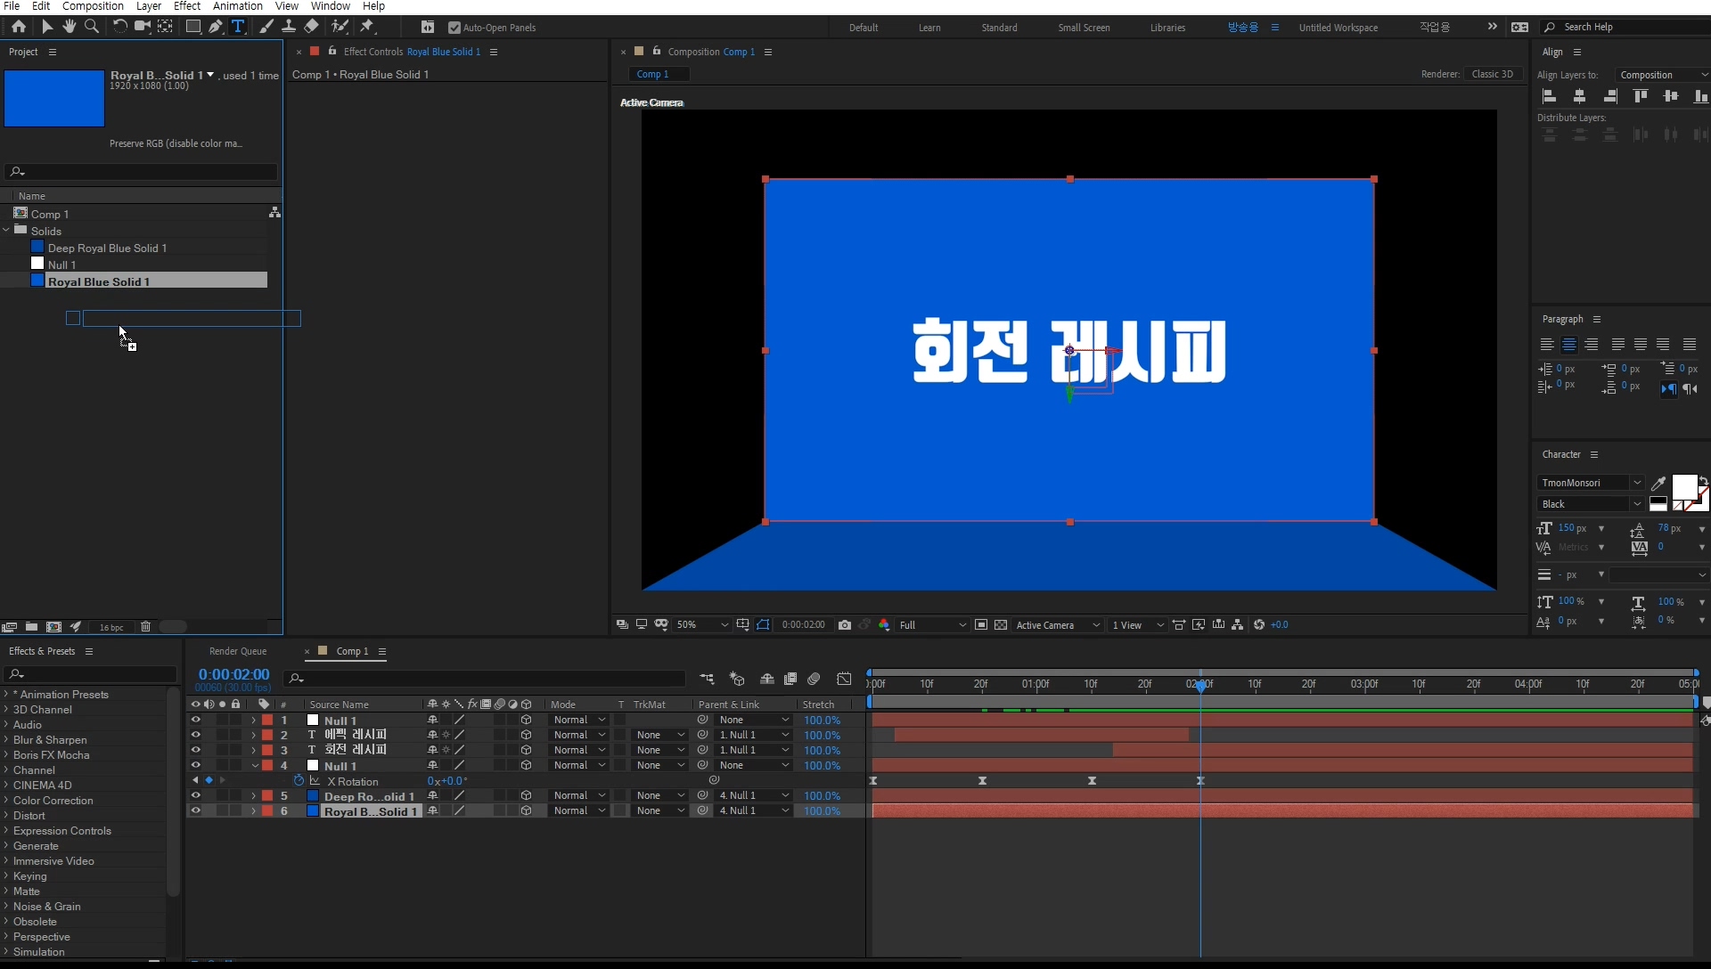Select the Pen tool
Image resolution: width=1711 pixels, height=969 pixels.
point(216,27)
